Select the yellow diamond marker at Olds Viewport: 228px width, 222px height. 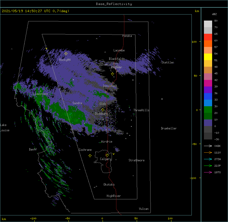[103, 110]
